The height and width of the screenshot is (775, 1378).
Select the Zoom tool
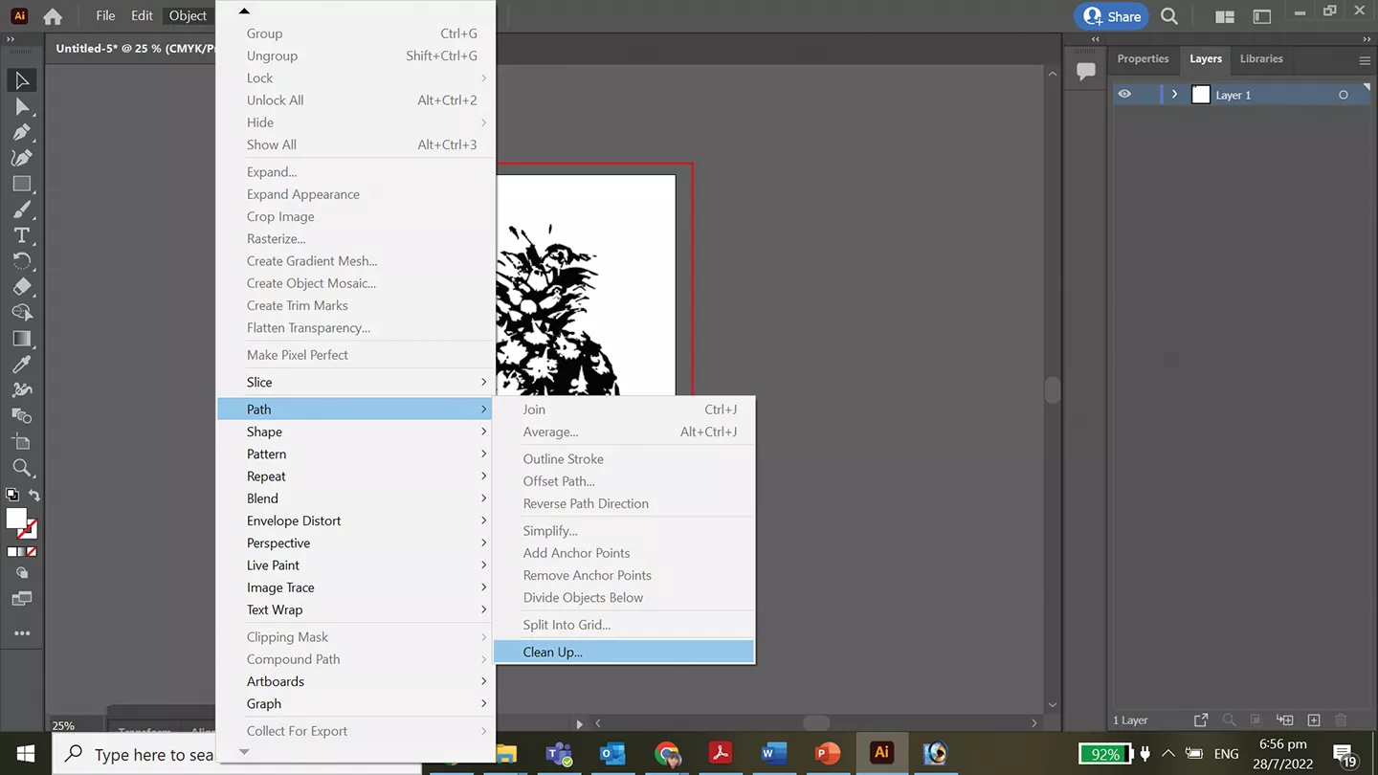pyautogui.click(x=22, y=468)
